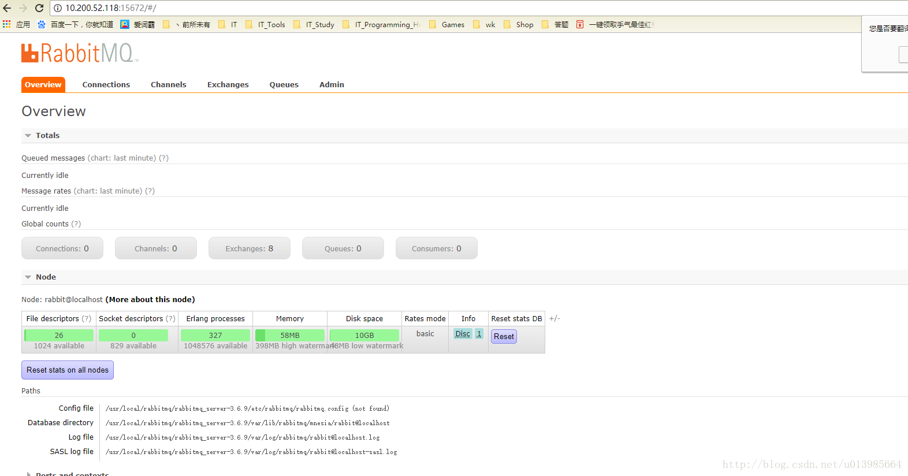
Task: Open the 答题 bookmark folder
Action: click(555, 24)
